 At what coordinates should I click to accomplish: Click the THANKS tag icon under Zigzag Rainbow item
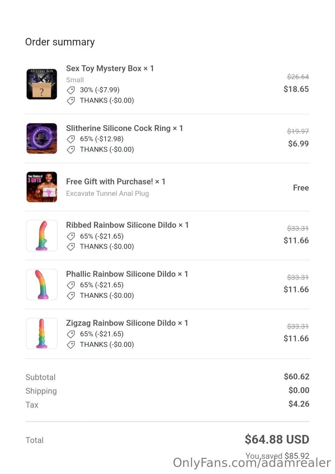tap(71, 345)
